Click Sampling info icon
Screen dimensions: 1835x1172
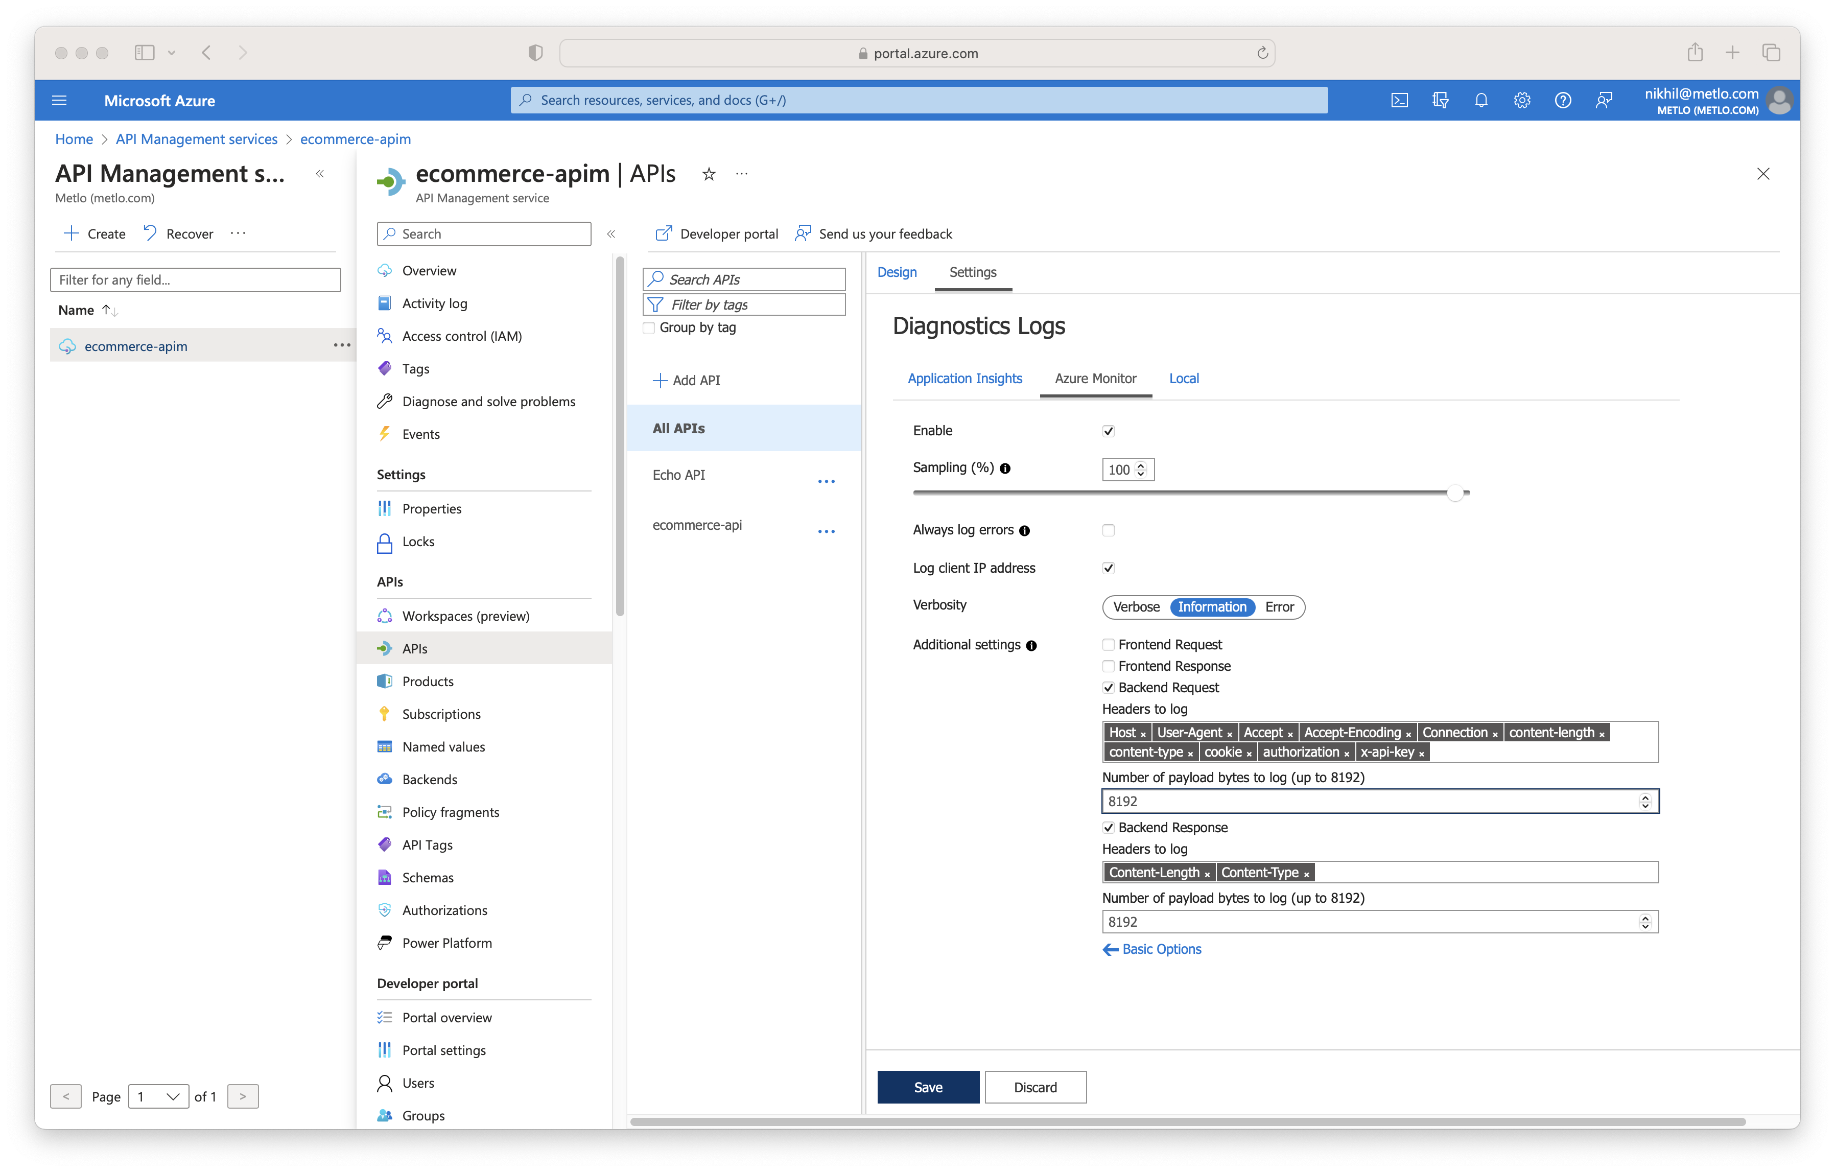click(1005, 468)
